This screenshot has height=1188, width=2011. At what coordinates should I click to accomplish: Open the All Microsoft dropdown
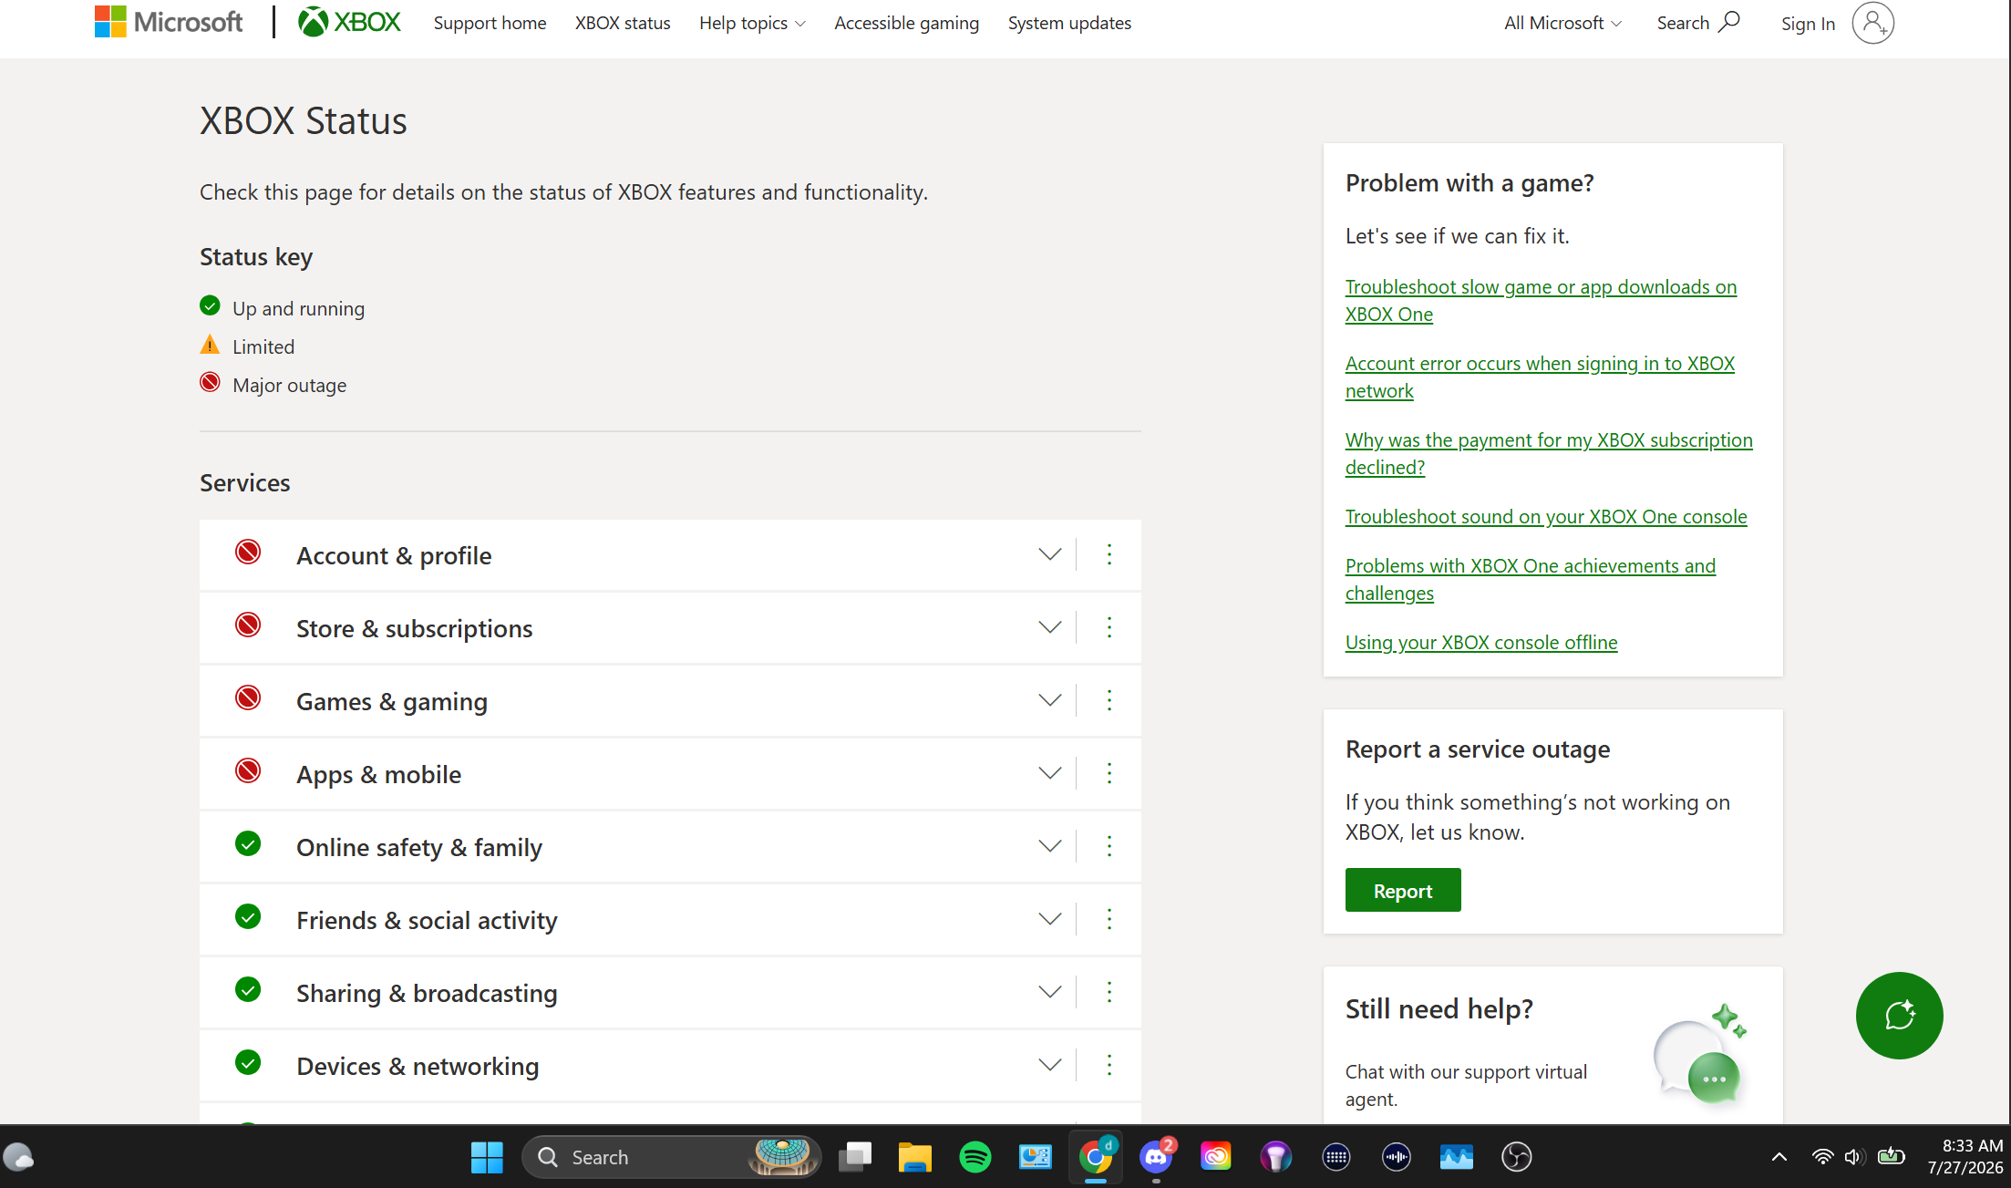pos(1562,23)
